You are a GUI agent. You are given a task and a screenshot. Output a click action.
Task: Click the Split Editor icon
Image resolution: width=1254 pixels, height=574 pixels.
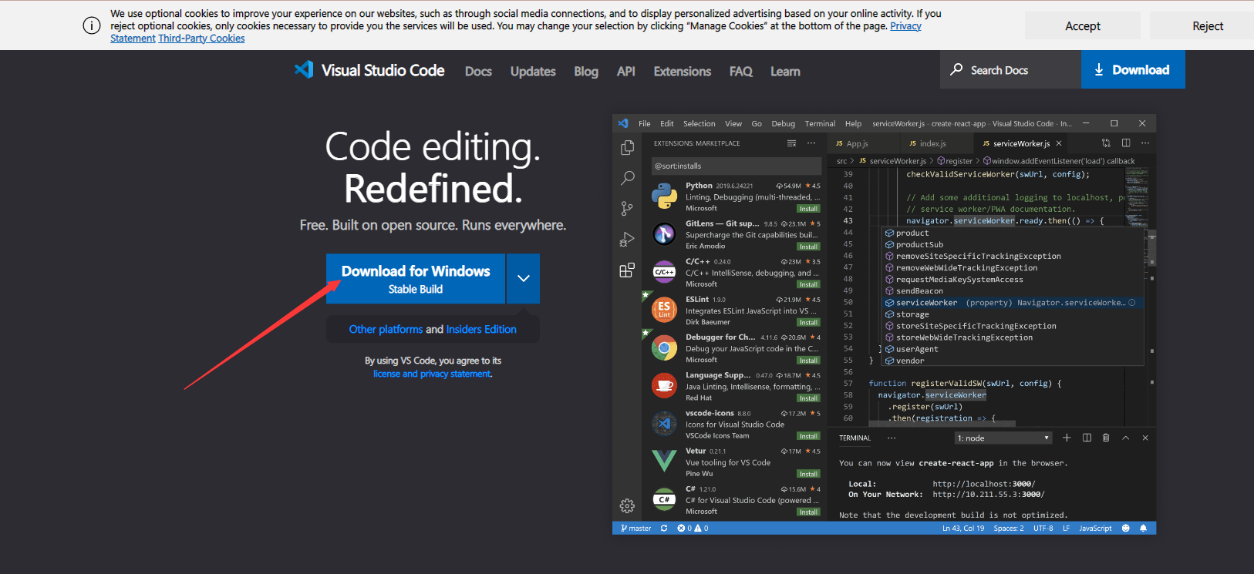pyautogui.click(x=1126, y=143)
